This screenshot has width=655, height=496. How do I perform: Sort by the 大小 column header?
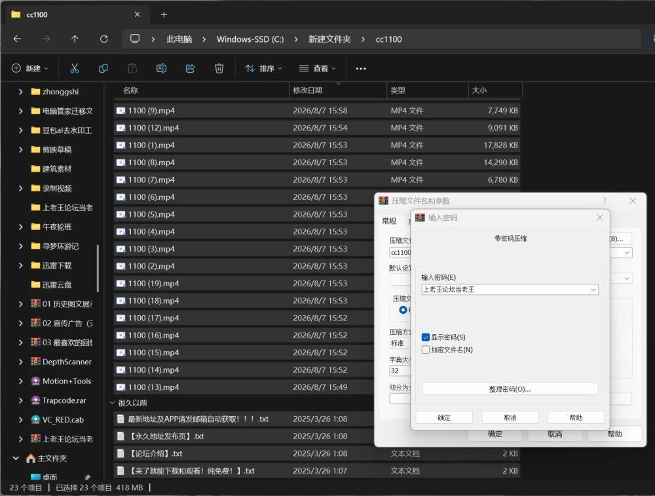(495, 90)
